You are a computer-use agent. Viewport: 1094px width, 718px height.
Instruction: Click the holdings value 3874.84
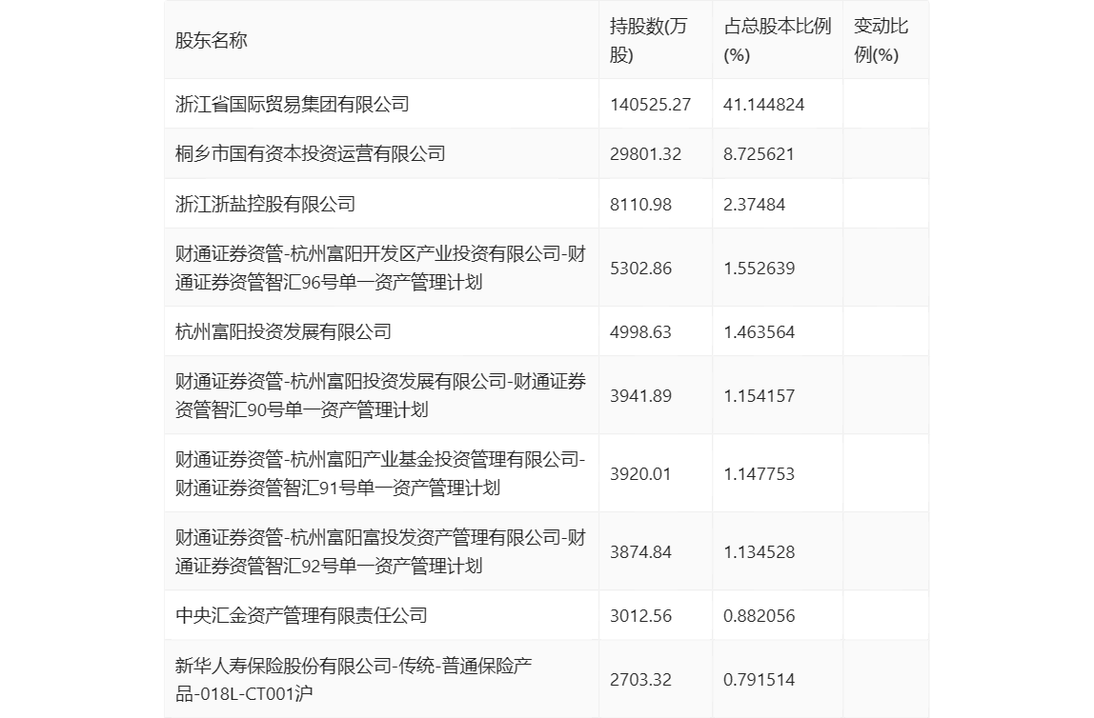tap(640, 552)
